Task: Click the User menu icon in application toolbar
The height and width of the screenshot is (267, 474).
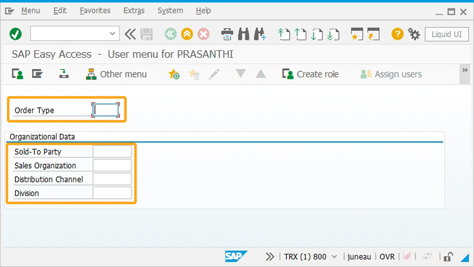Action: (x=18, y=74)
